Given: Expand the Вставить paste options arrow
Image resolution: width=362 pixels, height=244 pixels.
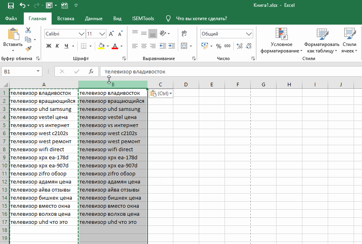Looking at the screenshot, I should pos(13,50).
